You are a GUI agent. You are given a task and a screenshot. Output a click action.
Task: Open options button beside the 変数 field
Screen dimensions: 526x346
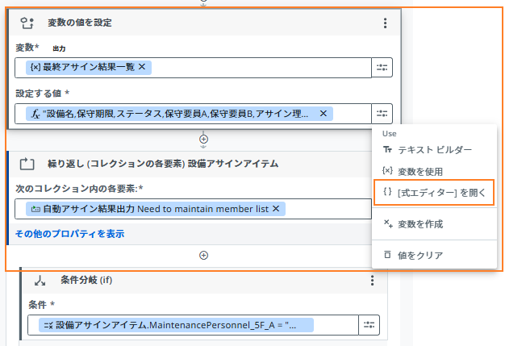coord(382,68)
